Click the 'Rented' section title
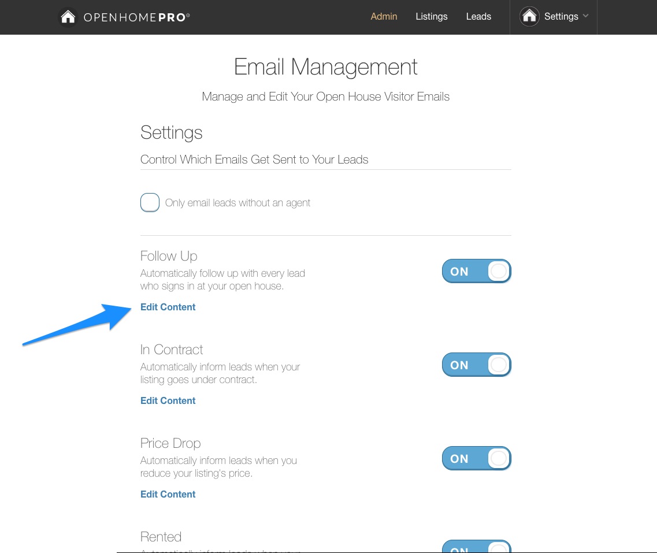The height and width of the screenshot is (553, 657). [161, 537]
